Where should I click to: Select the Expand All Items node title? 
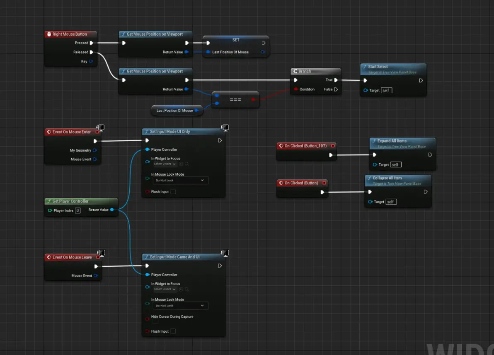[392, 141]
